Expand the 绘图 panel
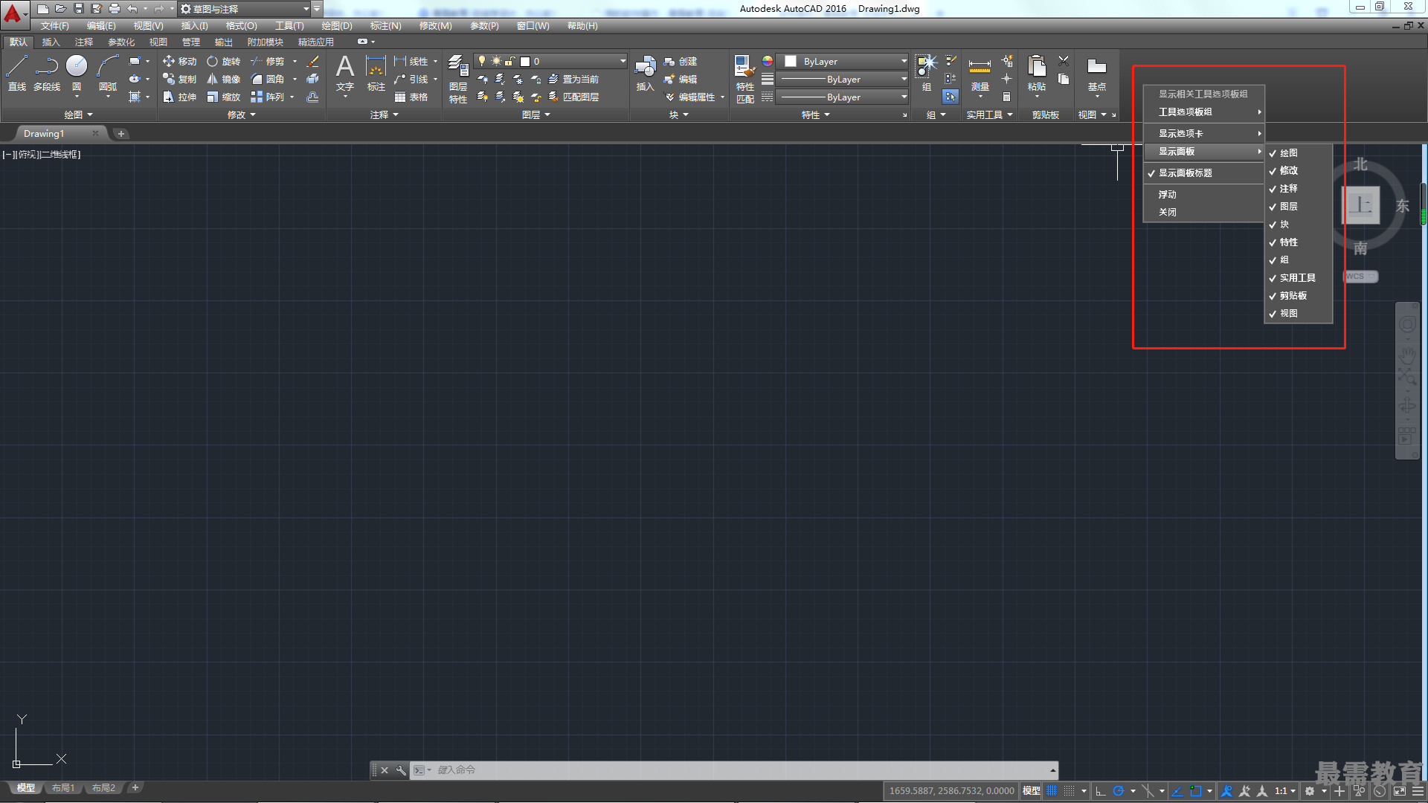This screenshot has width=1428, height=803. pos(78,115)
